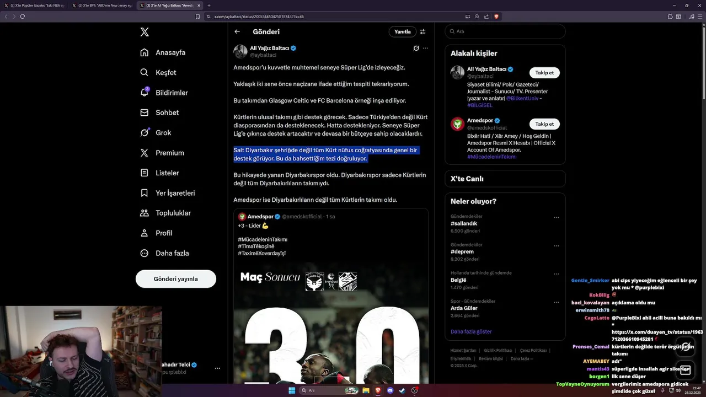The width and height of the screenshot is (706, 397).
Task: Open Bildirimler notifications
Action: coord(164,93)
